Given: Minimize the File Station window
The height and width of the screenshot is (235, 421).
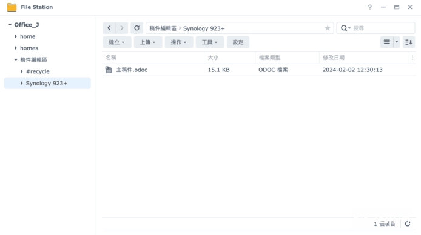Looking at the screenshot, I should (383, 7).
